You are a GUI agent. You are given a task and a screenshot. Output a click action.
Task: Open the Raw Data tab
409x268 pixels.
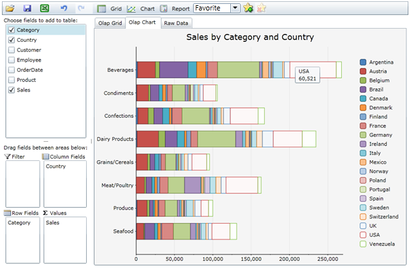pyautogui.click(x=175, y=24)
